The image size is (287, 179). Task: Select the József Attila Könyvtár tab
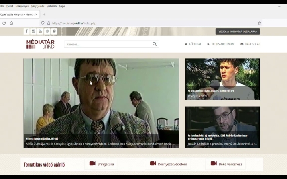(18, 14)
